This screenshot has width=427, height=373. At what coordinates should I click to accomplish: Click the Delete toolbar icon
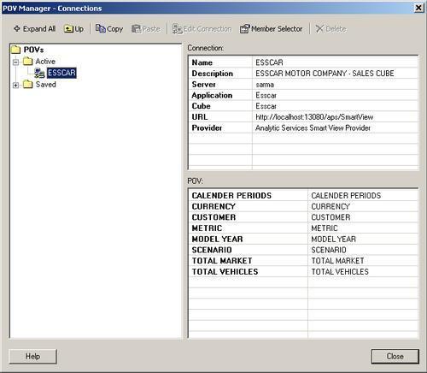pos(319,29)
